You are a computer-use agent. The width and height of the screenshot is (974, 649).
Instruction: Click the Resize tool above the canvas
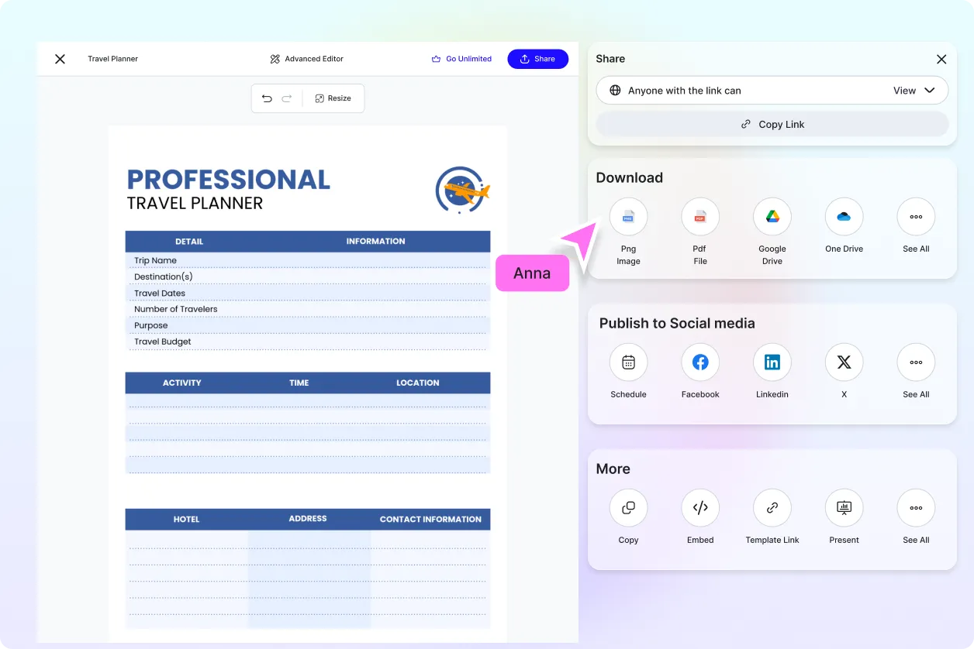[x=333, y=98]
